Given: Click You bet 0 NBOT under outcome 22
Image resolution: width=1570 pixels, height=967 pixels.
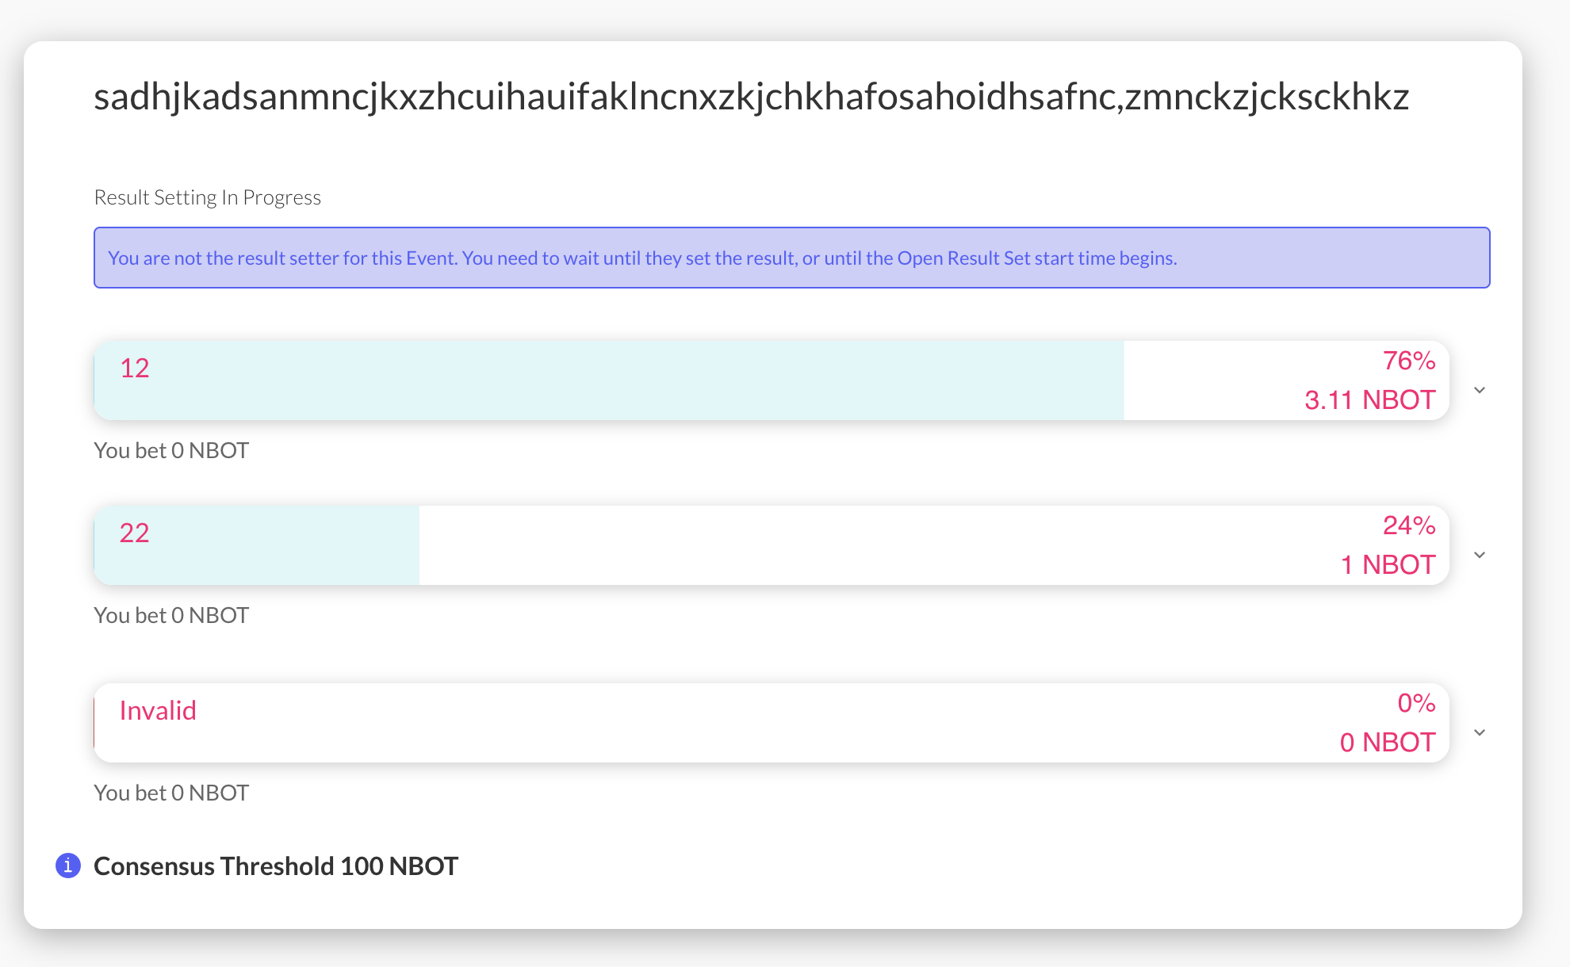Looking at the screenshot, I should (170, 614).
